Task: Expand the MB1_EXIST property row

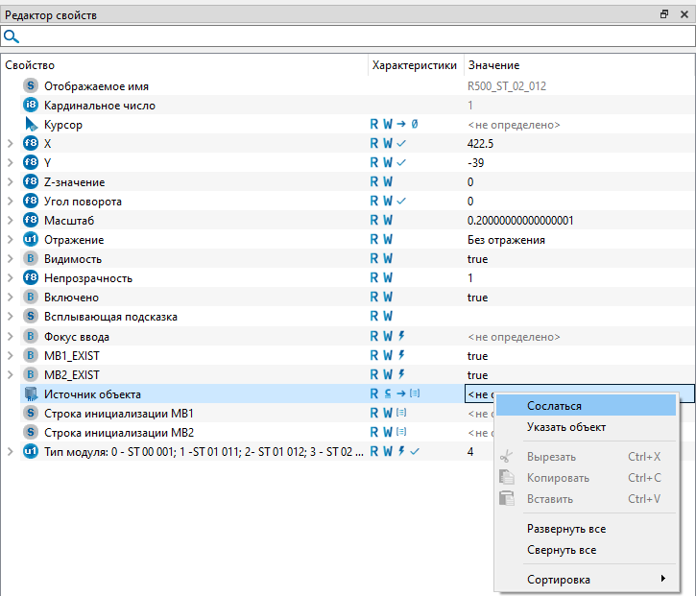Action: [x=10, y=355]
